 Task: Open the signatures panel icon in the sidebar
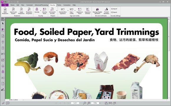[x=3, y=54]
